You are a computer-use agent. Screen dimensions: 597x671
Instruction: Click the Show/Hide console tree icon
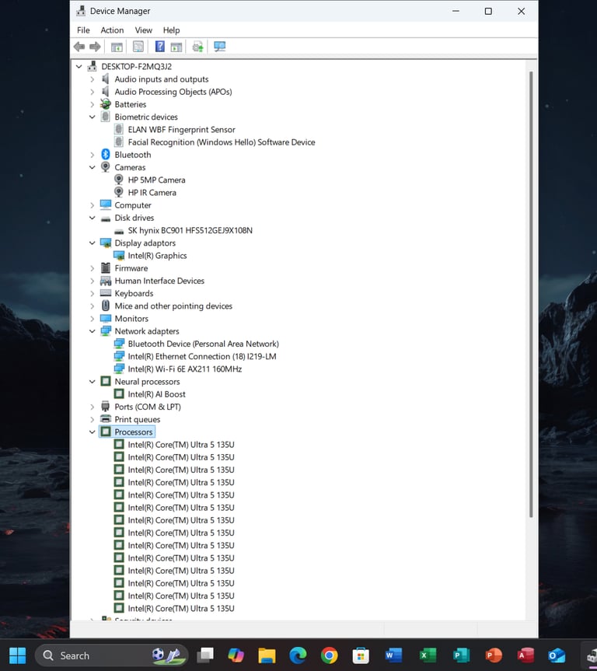point(117,47)
